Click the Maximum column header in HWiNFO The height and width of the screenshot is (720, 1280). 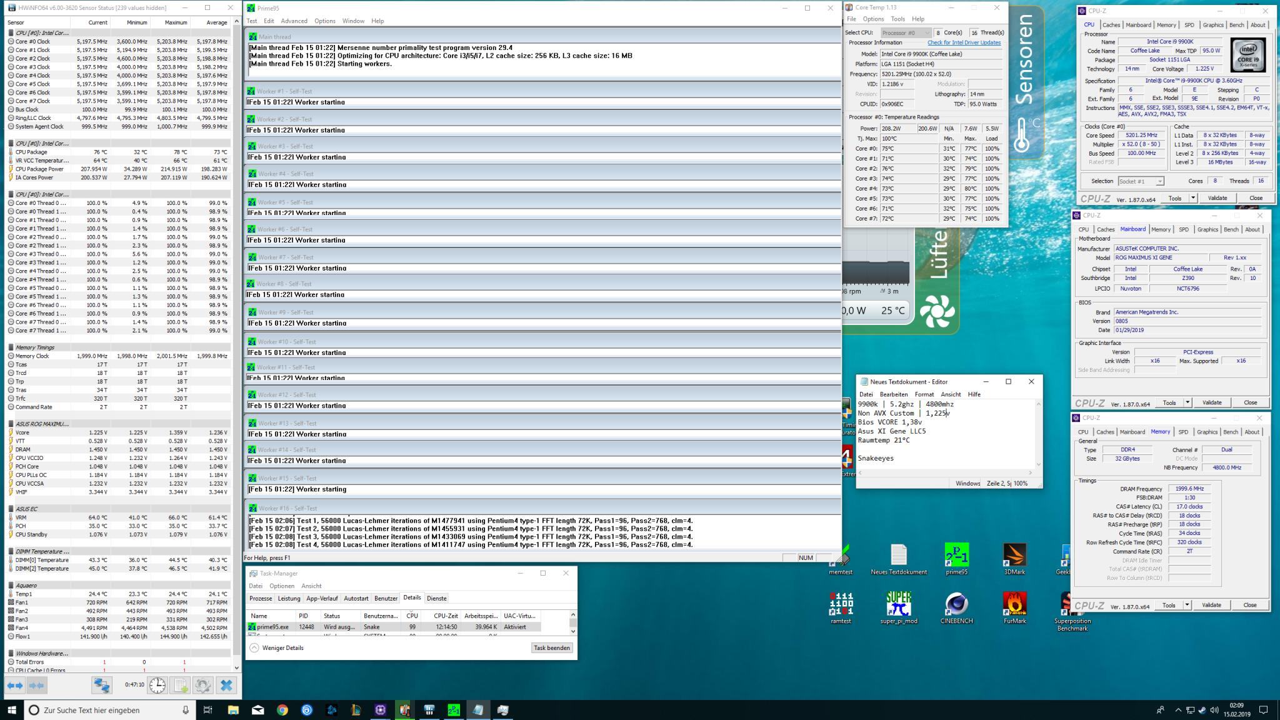[x=176, y=22]
